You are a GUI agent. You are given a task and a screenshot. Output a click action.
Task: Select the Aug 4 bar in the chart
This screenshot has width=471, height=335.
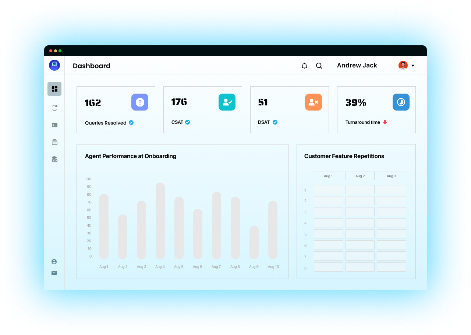tap(160, 220)
